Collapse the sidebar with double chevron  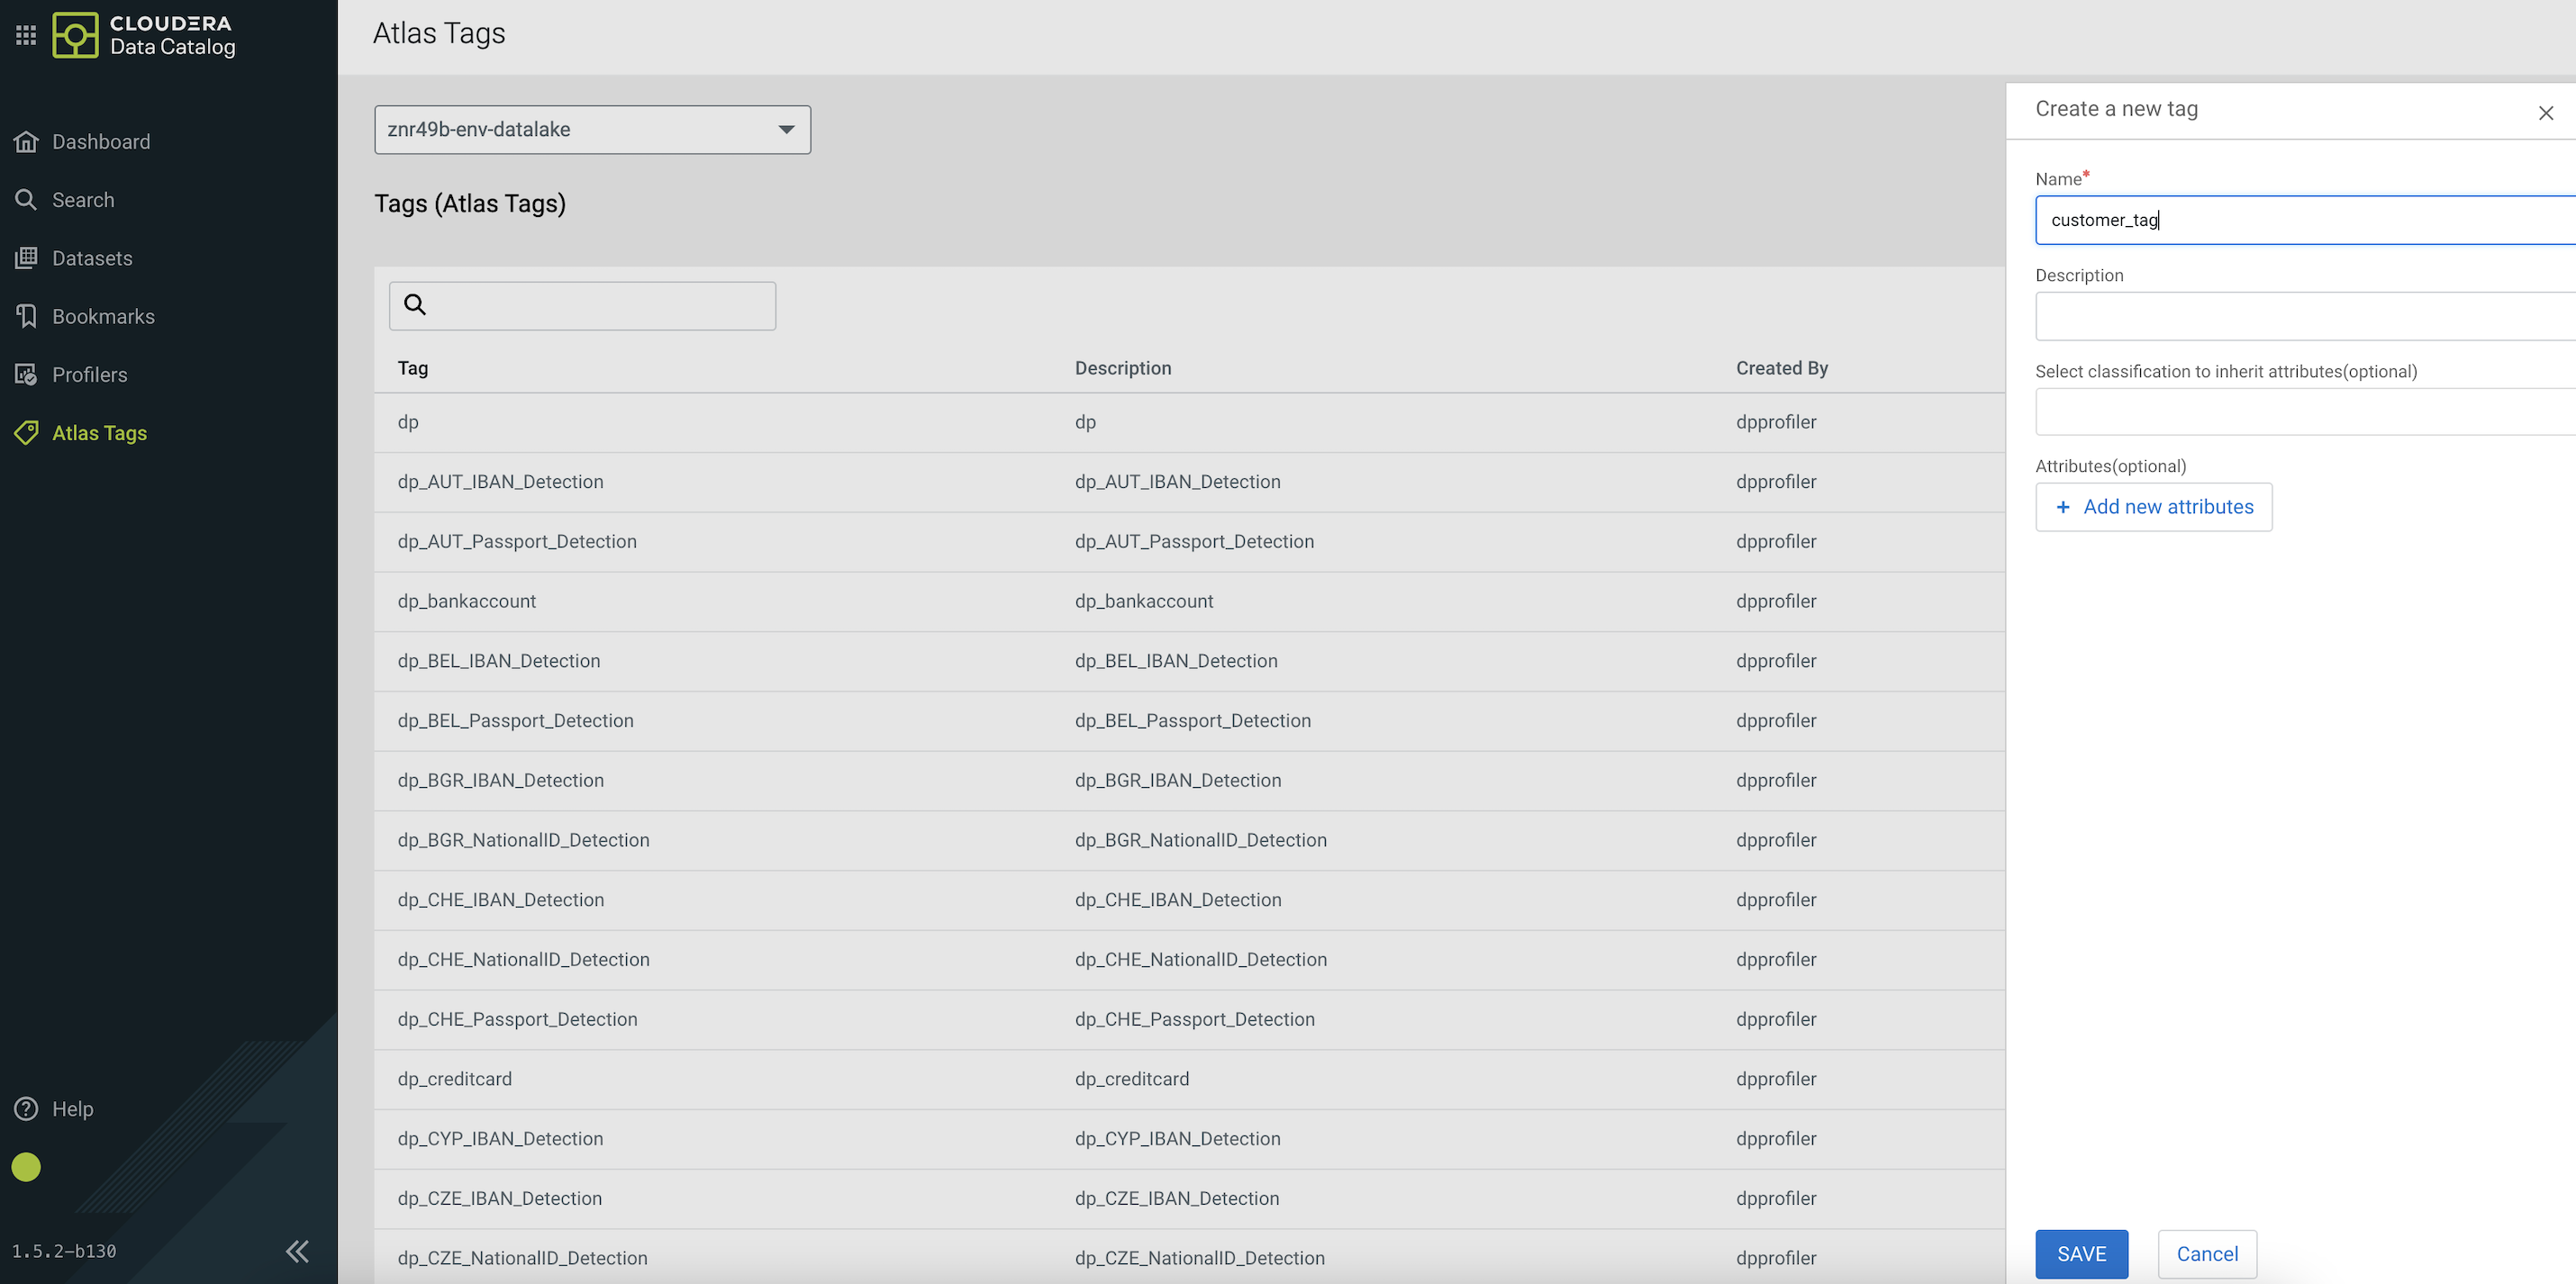coord(297,1251)
